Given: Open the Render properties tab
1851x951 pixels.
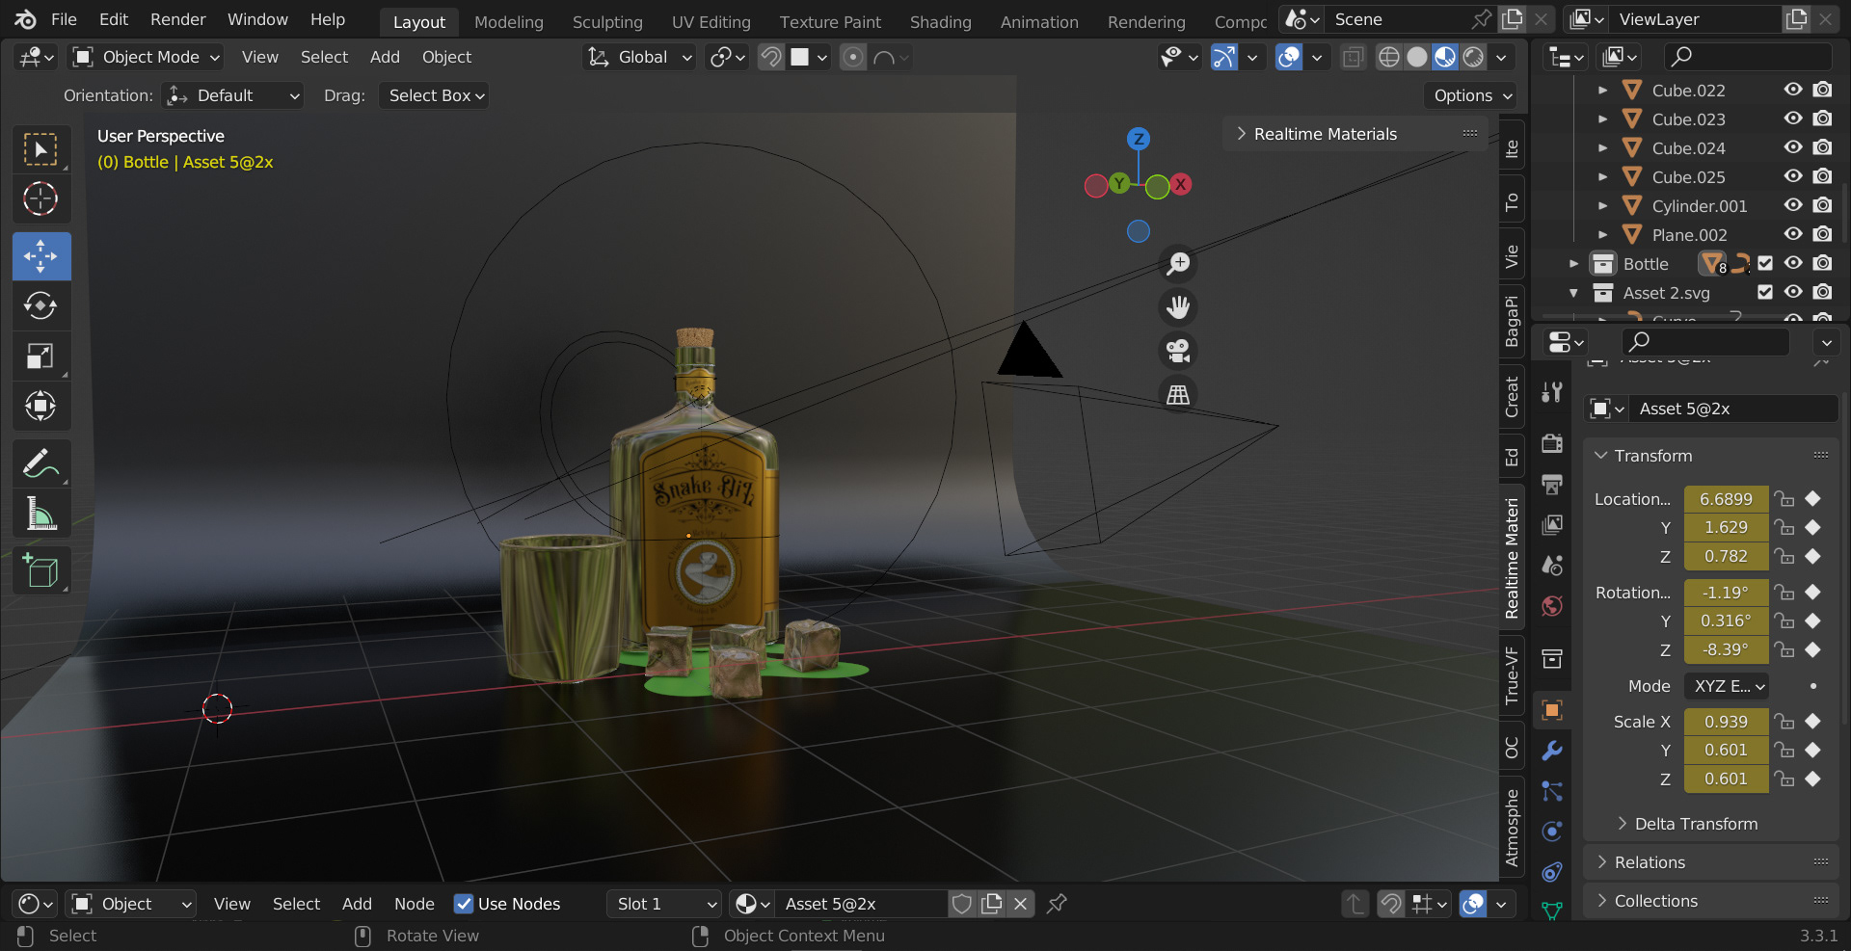Looking at the screenshot, I should [x=1552, y=443].
